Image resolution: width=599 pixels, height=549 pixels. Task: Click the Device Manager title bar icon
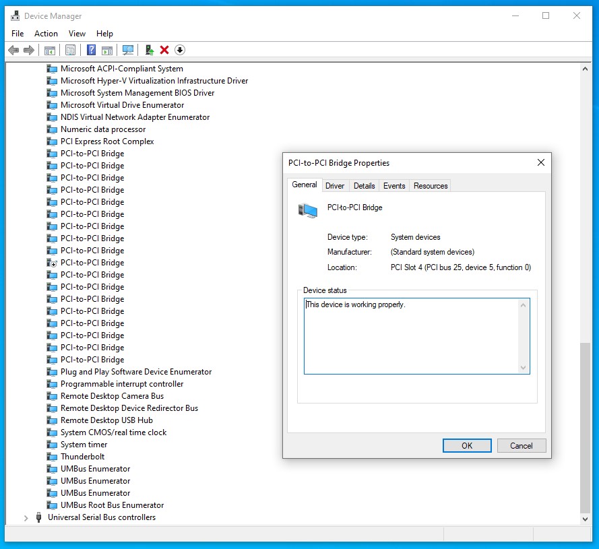15,15
